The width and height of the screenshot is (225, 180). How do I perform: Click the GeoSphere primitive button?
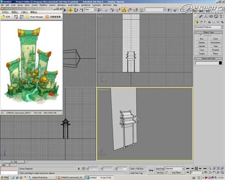(x=215, y=43)
